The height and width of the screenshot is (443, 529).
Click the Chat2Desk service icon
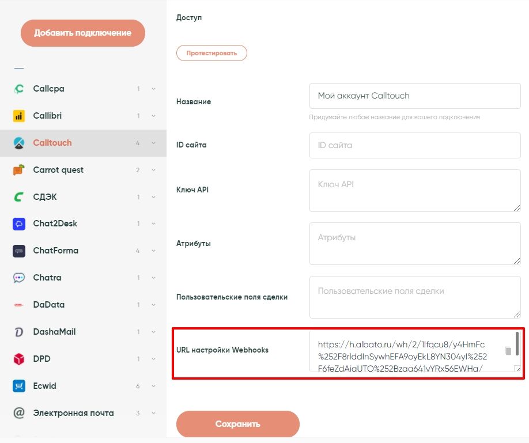19,224
